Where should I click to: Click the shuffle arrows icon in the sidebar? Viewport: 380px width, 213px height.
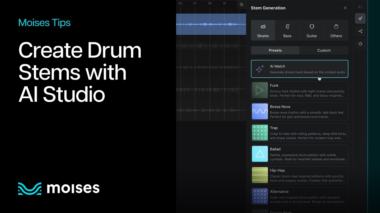[x=360, y=31]
